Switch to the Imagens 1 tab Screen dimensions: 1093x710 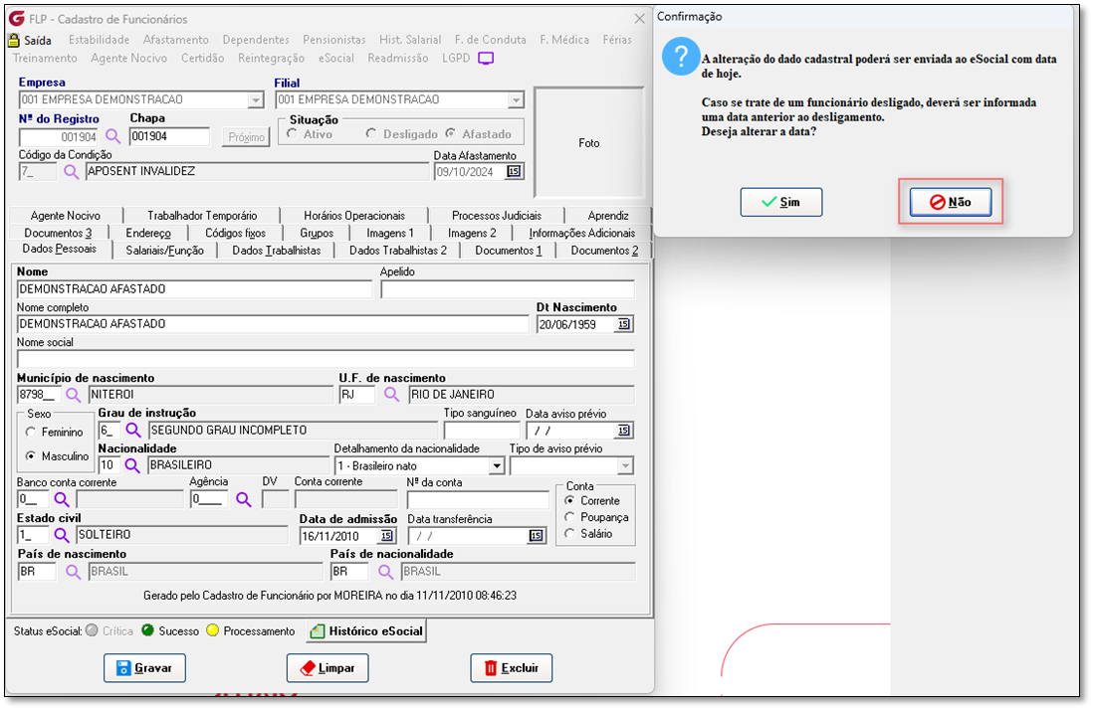(x=391, y=233)
